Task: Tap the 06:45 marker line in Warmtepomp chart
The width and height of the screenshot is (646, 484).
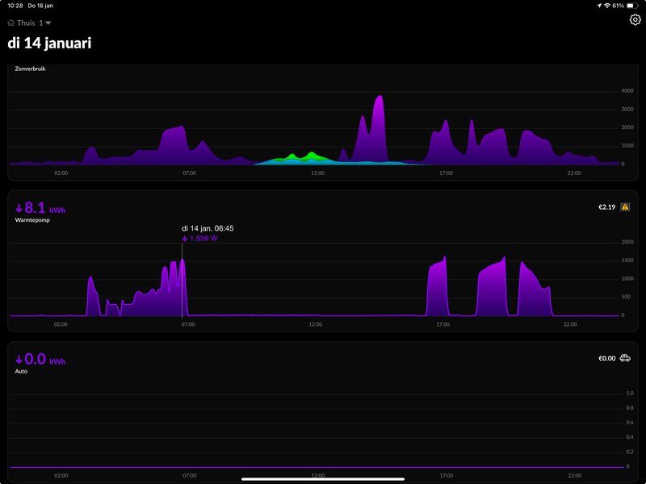Action: [182, 281]
